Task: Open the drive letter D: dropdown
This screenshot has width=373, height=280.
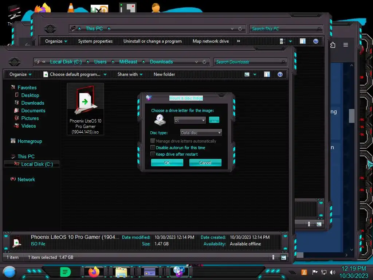Action: [189, 120]
